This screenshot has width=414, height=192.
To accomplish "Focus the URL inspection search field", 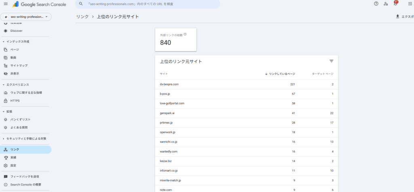I will tap(148, 4).
